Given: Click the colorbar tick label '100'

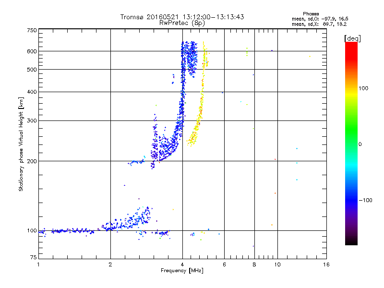Looking at the screenshot, I should 363,88.
